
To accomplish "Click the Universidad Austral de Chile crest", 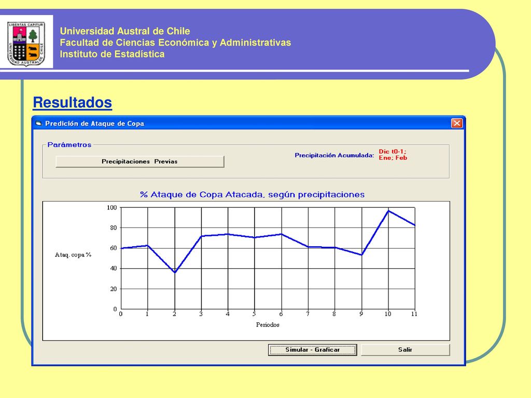I will tap(26, 44).
